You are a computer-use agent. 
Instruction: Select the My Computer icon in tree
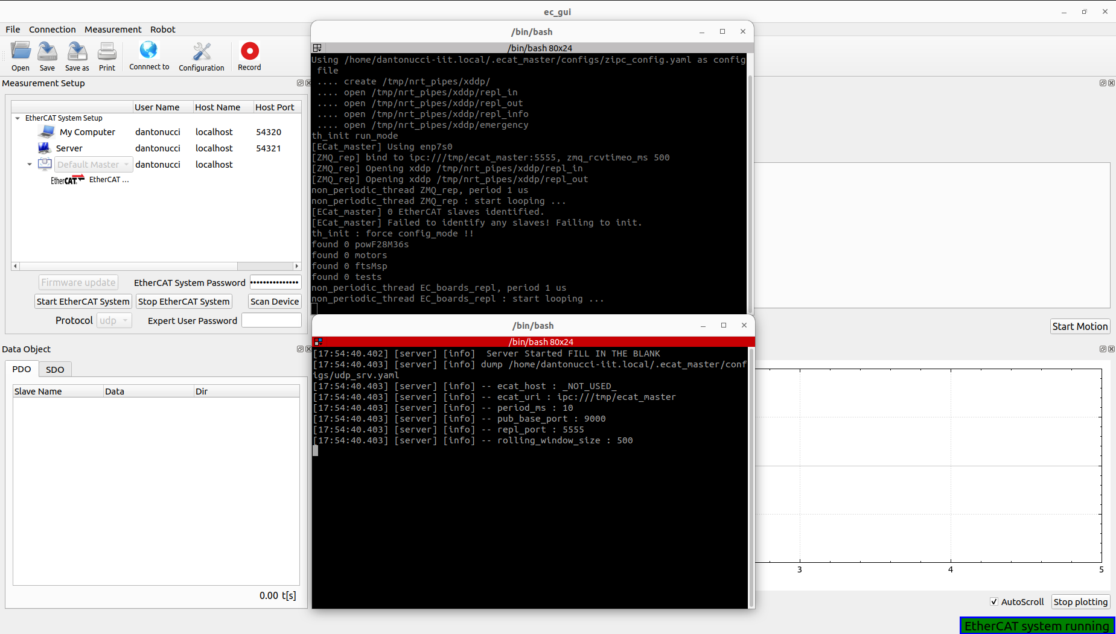(46, 132)
